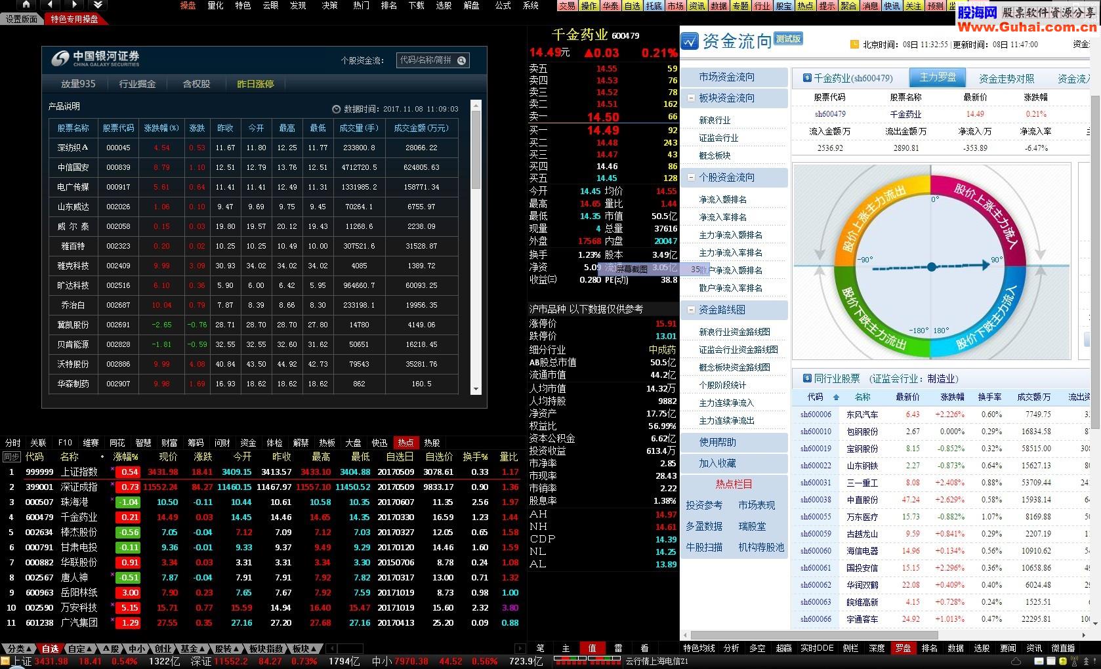Click the sort arrow next to 代码 in 同行业股票
The height and width of the screenshot is (669, 1101).
[836, 397]
